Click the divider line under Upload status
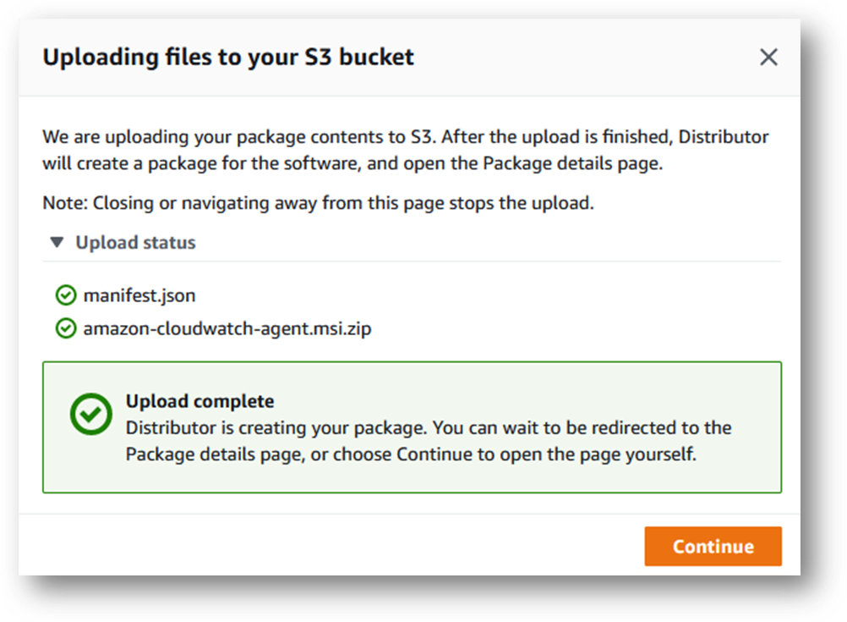The width and height of the screenshot is (847, 622). 413,261
